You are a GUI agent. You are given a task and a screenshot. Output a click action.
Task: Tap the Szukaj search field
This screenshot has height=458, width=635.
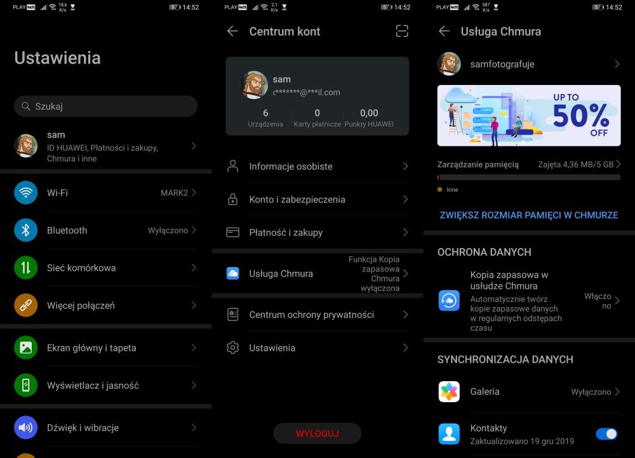(105, 106)
